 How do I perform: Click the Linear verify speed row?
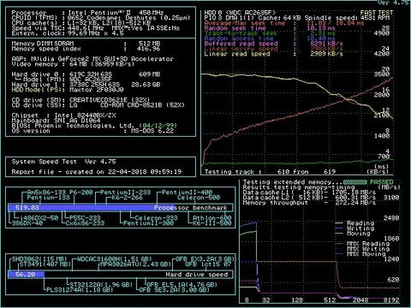click(x=274, y=49)
